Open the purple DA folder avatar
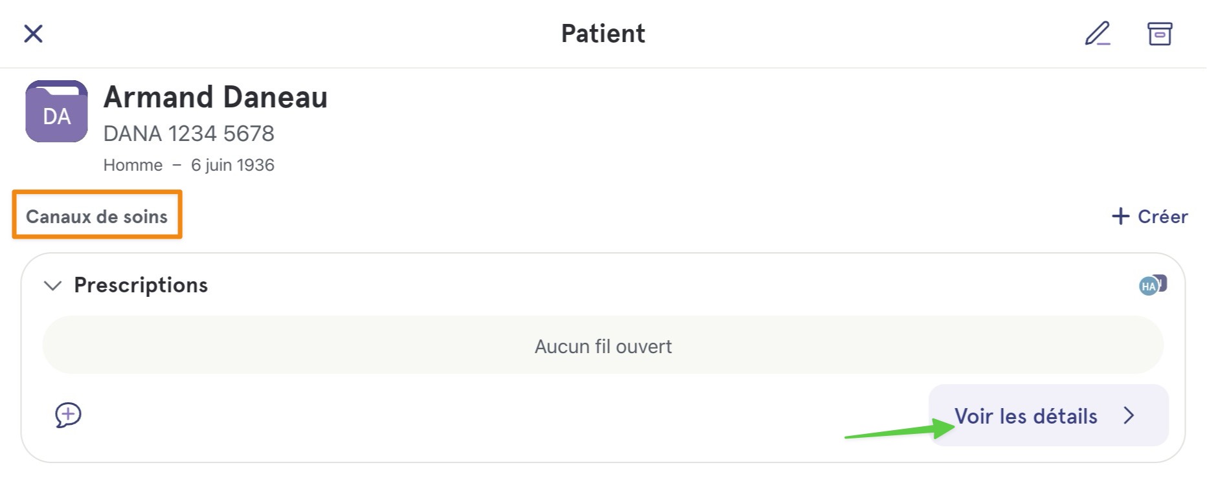1207x487 pixels. click(x=57, y=111)
